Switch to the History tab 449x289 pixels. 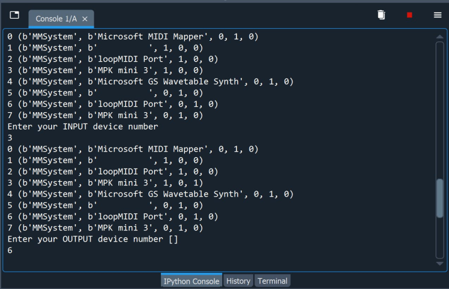[238, 281]
